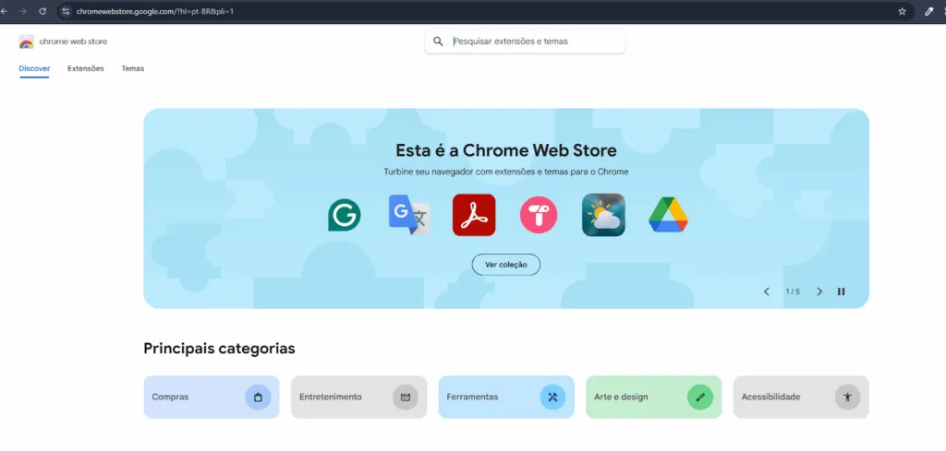
Task: Reload the page with the refresh icon
Action: pos(42,11)
